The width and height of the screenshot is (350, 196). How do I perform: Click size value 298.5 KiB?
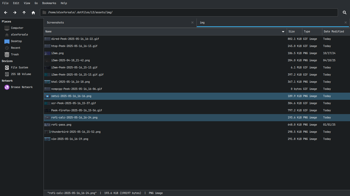pos(294,132)
